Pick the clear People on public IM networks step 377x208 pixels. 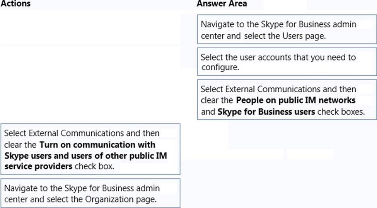click(287, 100)
